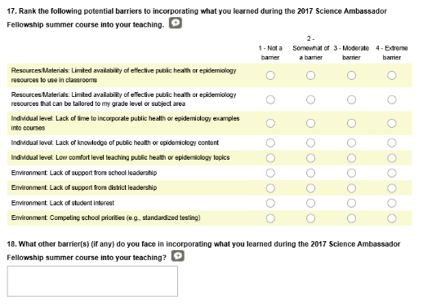Choose 'Moderate barrier' for tailored resources row
Image resolution: width=423 pixels, height=308 pixels.
click(351, 99)
